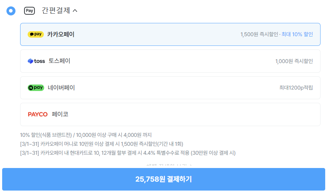Click the 1,500원 즉시할인 label
Image resolution: width=327 pixels, height=192 pixels.
[259, 34]
